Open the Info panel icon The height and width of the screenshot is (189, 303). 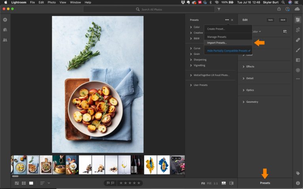tap(298, 183)
